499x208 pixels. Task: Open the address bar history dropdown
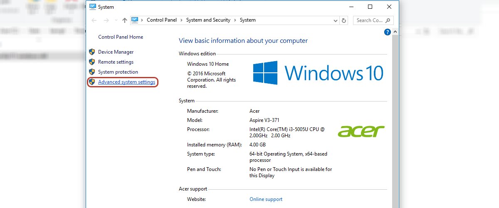pos(336,20)
